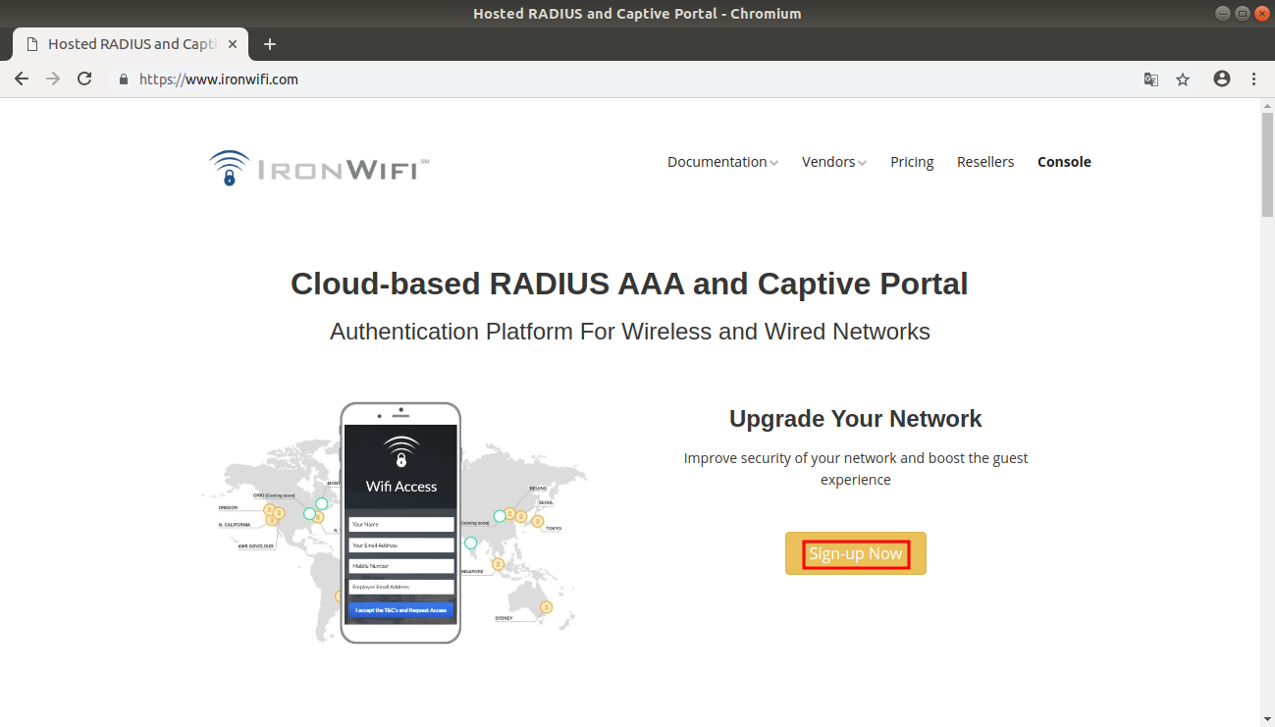Go back to the previous page
The width and height of the screenshot is (1275, 727).
[x=22, y=79]
